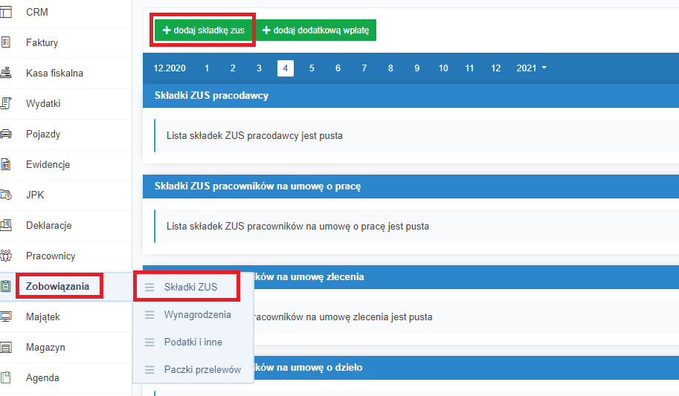Image resolution: width=679 pixels, height=396 pixels.
Task: Open the CRM menu item
Action: tap(36, 12)
